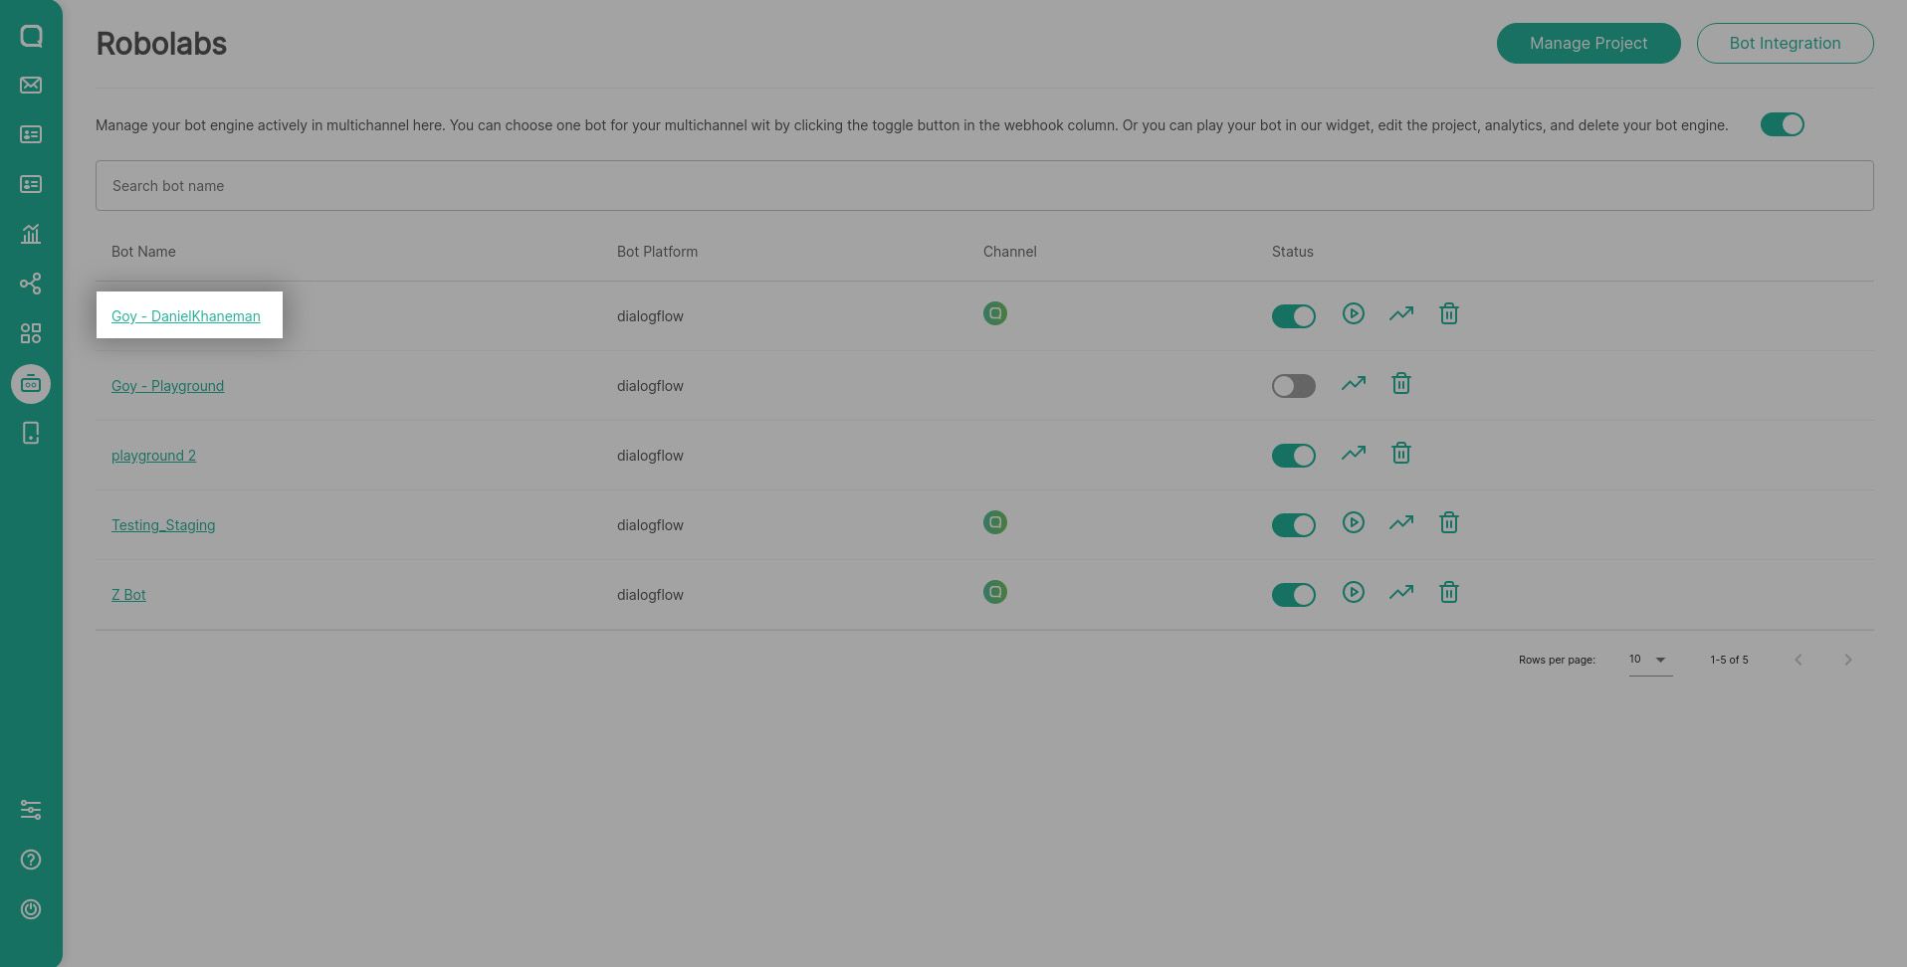Image resolution: width=1907 pixels, height=967 pixels.
Task: View analytics for Testing_Staging bot
Action: [x=1400, y=523]
